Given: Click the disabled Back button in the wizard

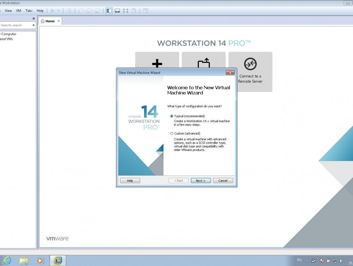Looking at the screenshot, I should [179, 180].
